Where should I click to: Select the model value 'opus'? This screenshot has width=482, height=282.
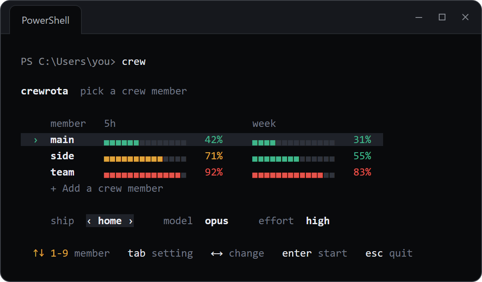click(217, 221)
